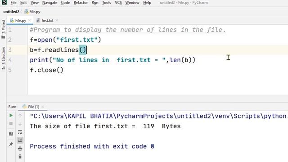The height and width of the screenshot is (162, 288).
Task: Pin the run tab
Action: (x=11, y=144)
